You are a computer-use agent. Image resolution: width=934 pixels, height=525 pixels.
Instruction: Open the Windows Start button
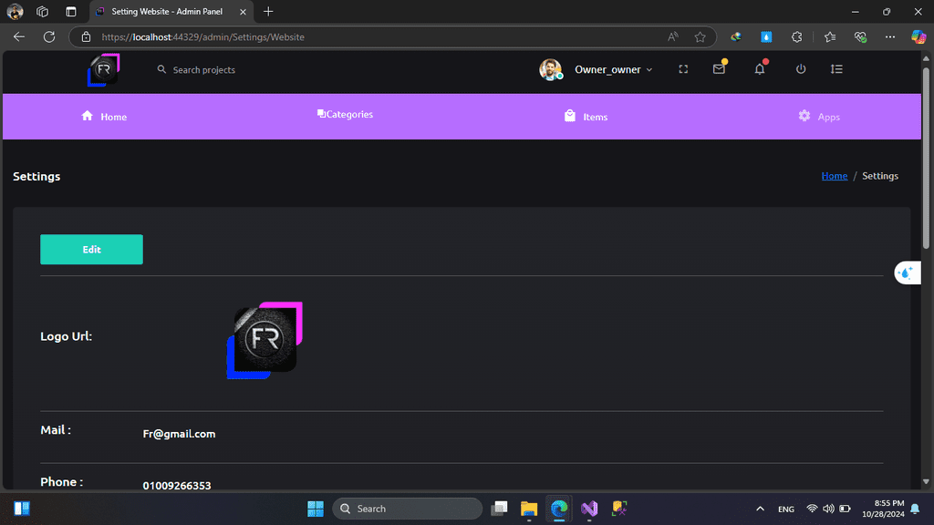tap(315, 509)
